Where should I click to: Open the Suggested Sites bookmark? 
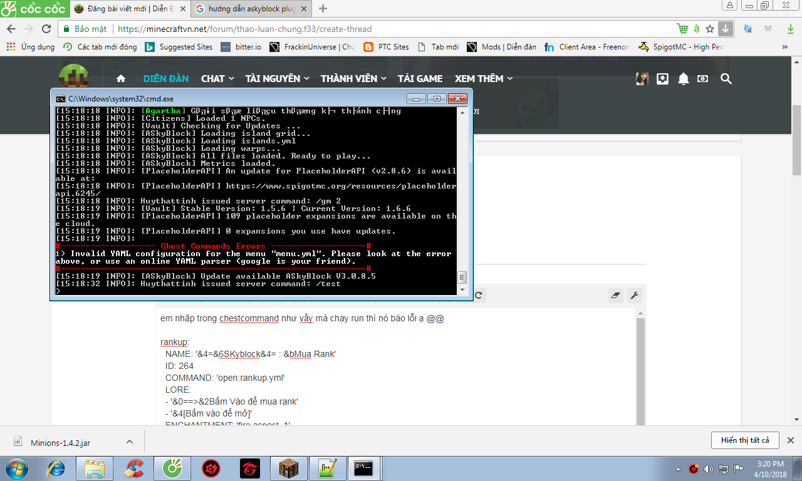pyautogui.click(x=179, y=47)
